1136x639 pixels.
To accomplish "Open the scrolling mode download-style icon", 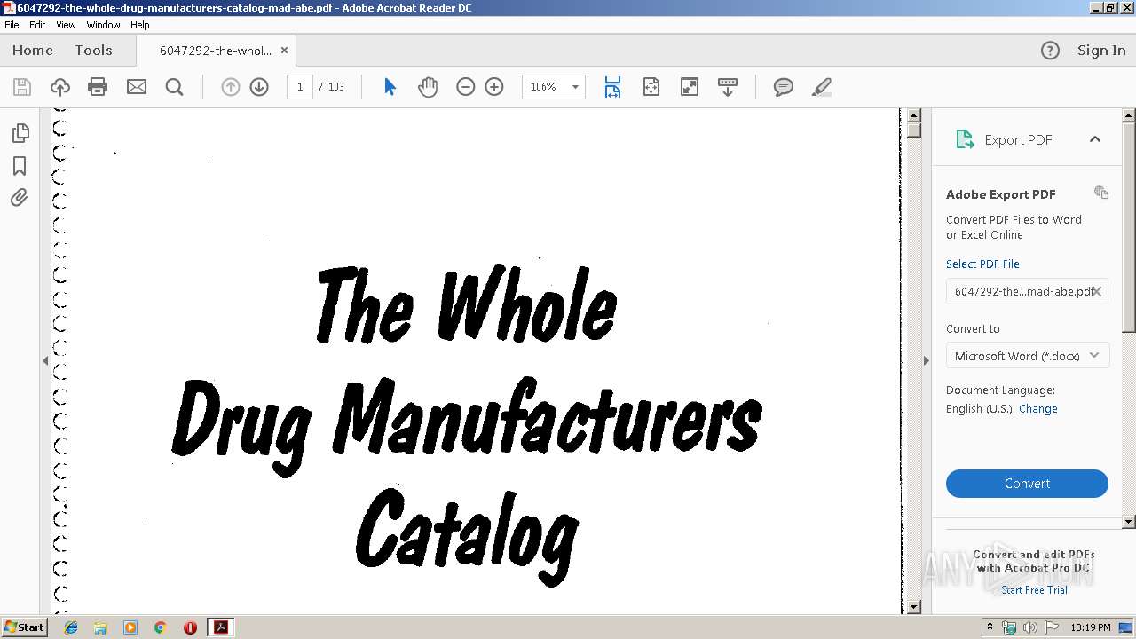I will point(728,87).
